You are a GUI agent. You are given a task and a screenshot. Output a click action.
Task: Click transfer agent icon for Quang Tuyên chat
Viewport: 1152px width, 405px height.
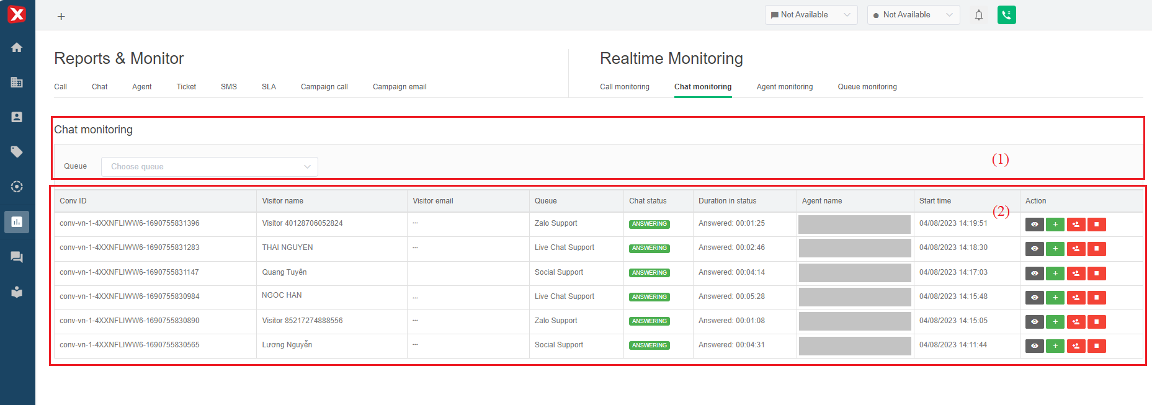coord(1076,274)
